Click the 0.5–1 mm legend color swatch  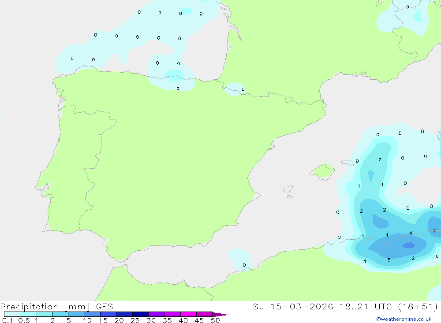[x=28, y=314]
